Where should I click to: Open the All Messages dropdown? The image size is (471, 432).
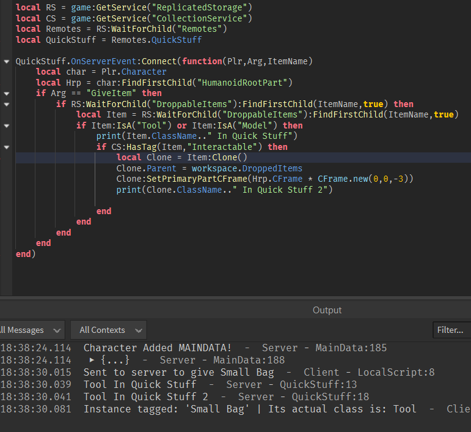point(31,330)
